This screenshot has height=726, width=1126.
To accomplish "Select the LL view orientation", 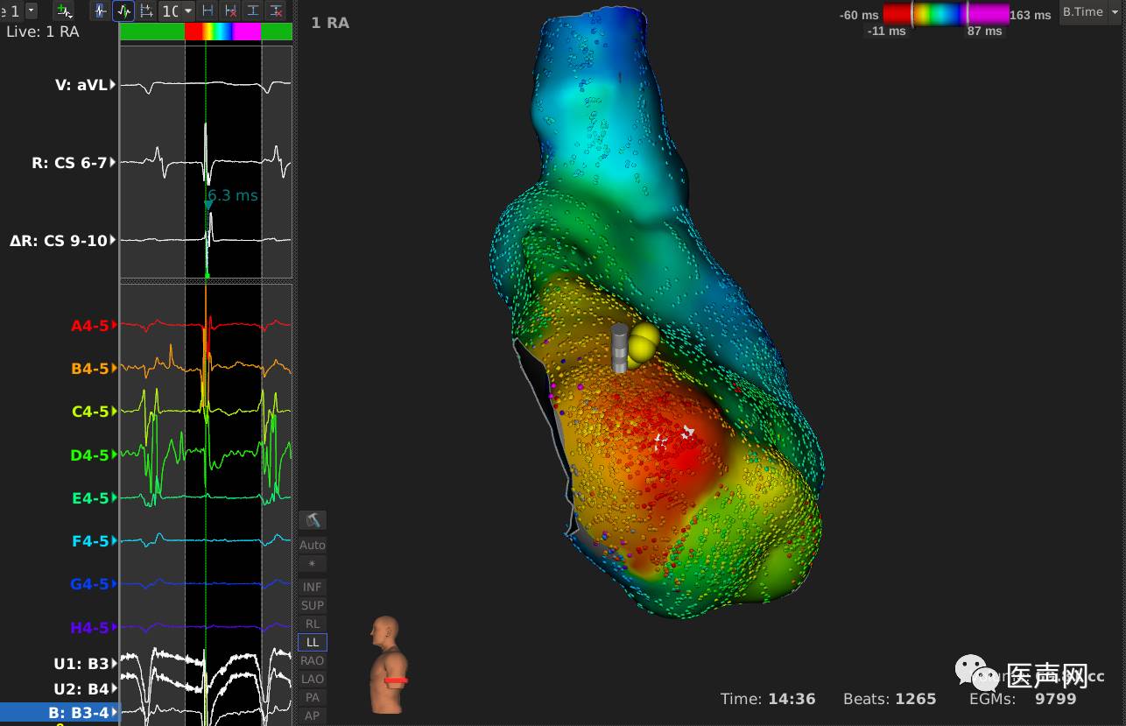I will [312, 642].
